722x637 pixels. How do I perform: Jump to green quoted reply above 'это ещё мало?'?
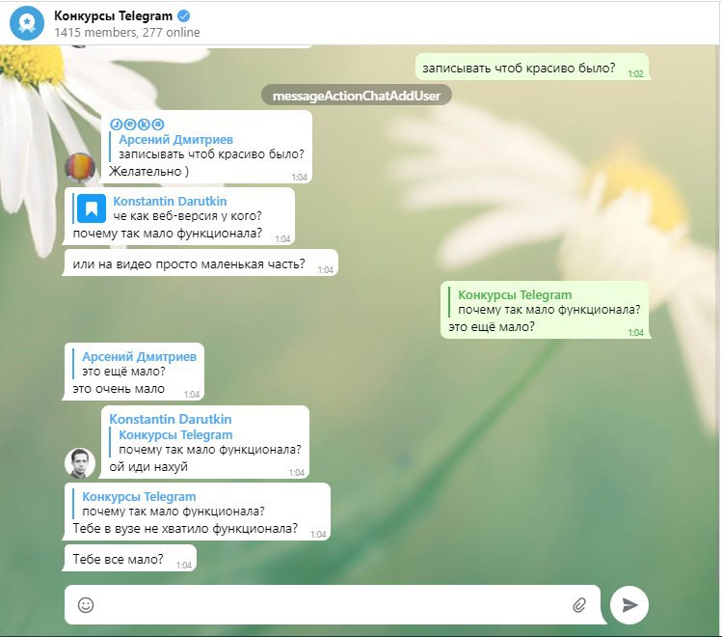(545, 302)
